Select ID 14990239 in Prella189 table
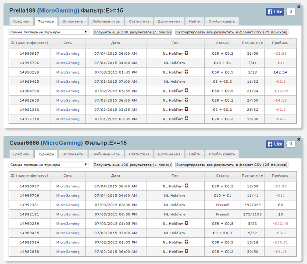Viewport: 307px width, 264px height. 29,72
